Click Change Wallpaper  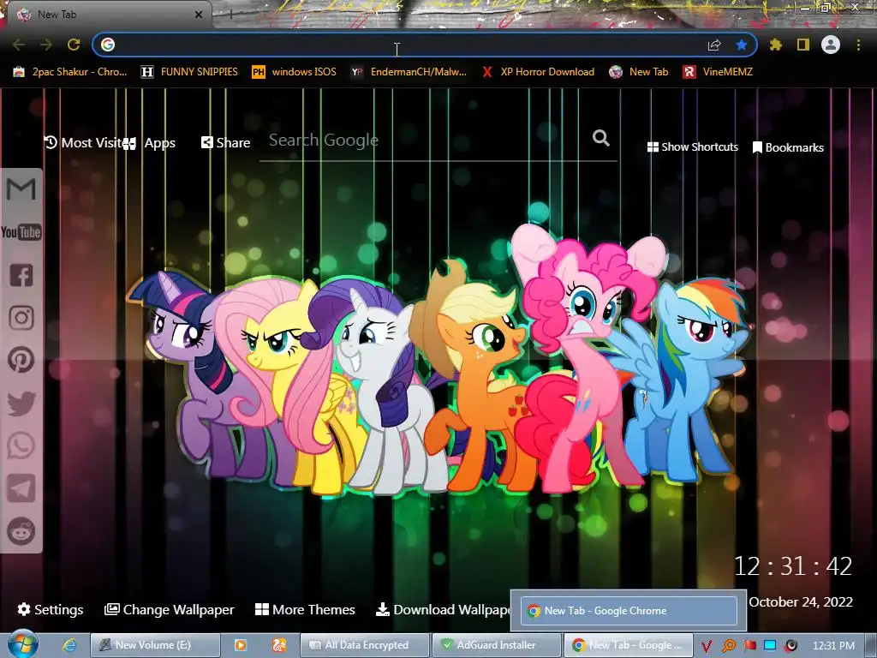click(170, 609)
